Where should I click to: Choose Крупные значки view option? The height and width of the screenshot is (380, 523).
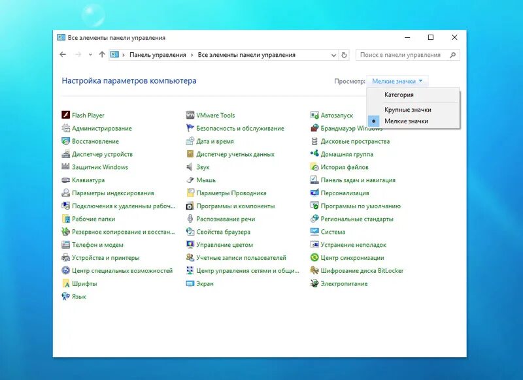click(x=407, y=110)
